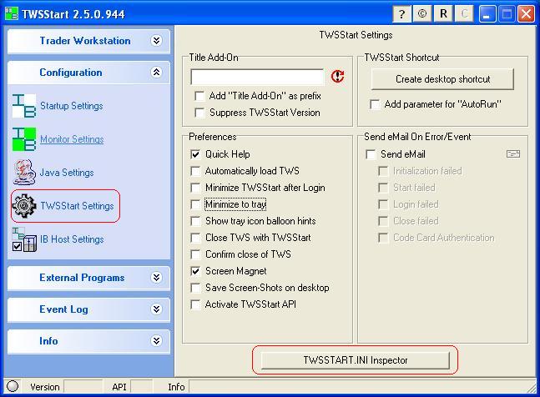Image resolution: width=540 pixels, height=397 pixels.
Task: Open IB Host Settings page
Action: 72,239
